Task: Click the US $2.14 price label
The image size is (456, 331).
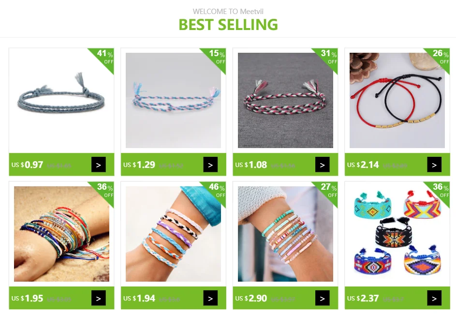Action: pyautogui.click(x=363, y=165)
